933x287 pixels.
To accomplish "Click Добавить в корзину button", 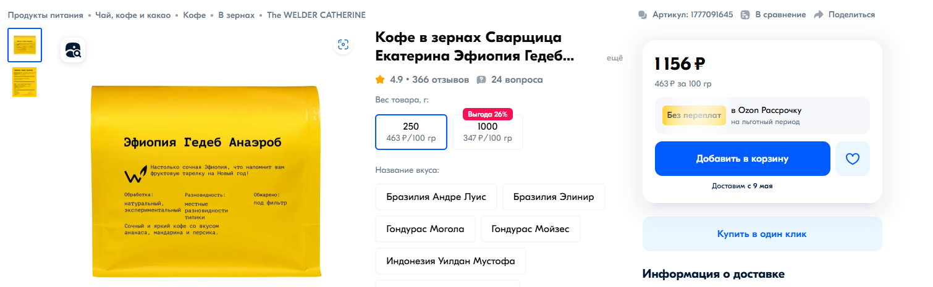I will pyautogui.click(x=742, y=159).
